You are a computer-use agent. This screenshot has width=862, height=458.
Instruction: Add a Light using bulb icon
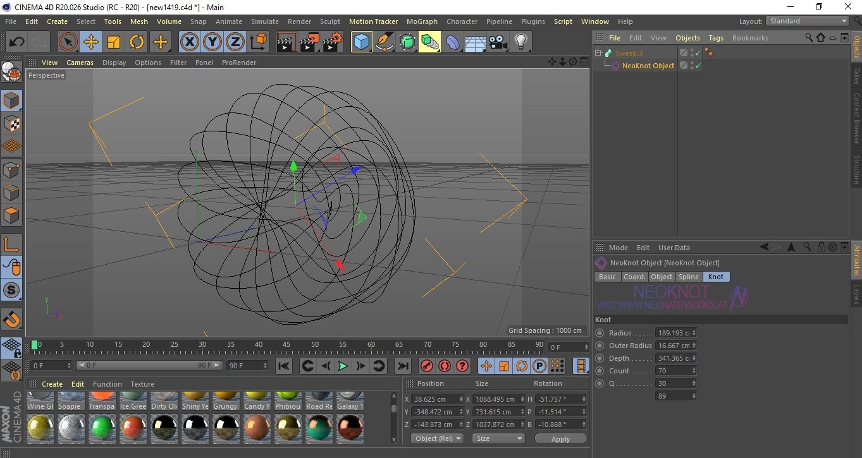520,42
